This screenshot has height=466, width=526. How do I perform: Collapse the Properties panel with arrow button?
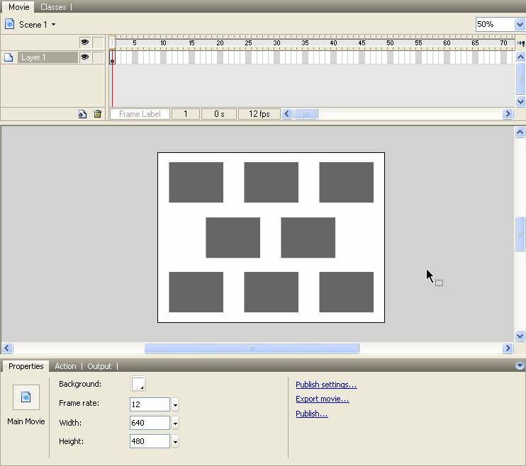coord(520,365)
